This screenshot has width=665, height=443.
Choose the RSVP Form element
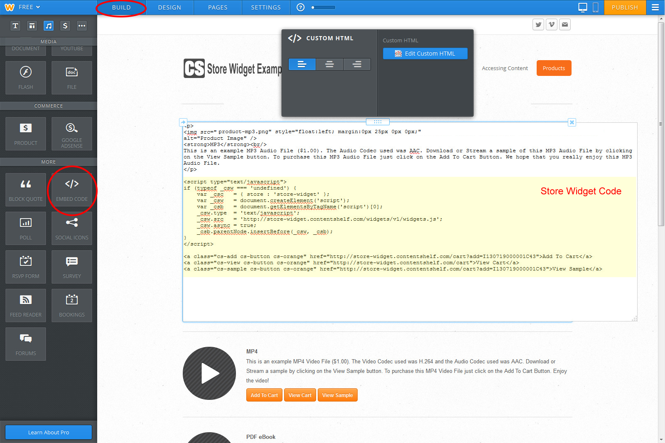point(26,267)
